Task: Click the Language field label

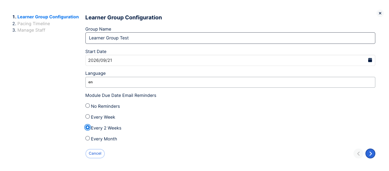Action: pos(96,73)
